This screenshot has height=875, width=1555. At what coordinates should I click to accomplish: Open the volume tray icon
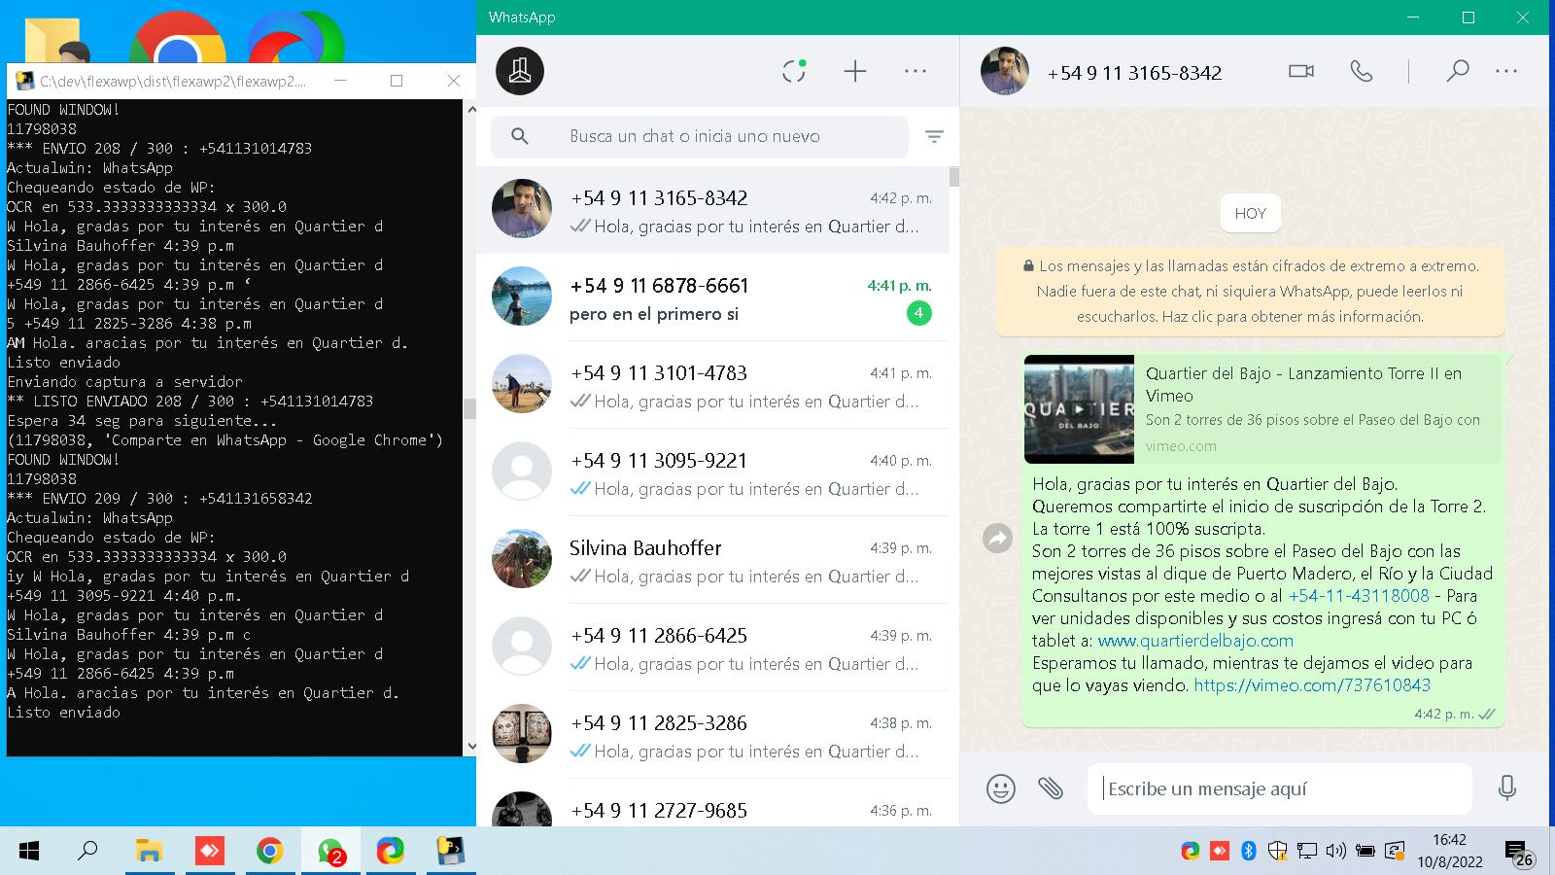pyautogui.click(x=1336, y=852)
